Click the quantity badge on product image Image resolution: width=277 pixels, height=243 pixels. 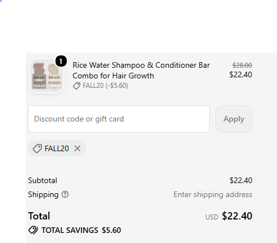pos(61,61)
